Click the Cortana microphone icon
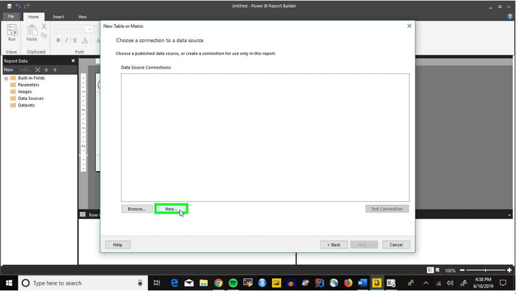 (140, 283)
